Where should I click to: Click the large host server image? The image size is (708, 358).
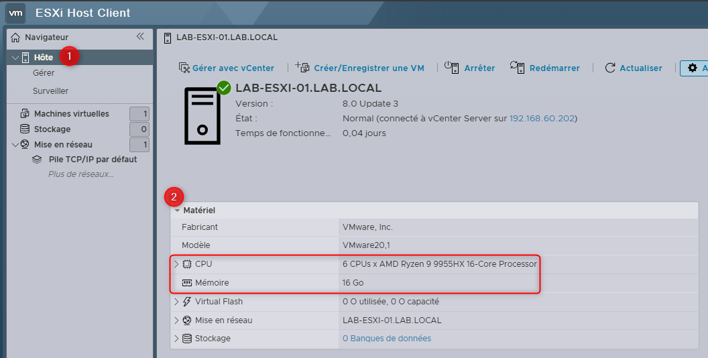point(202,116)
